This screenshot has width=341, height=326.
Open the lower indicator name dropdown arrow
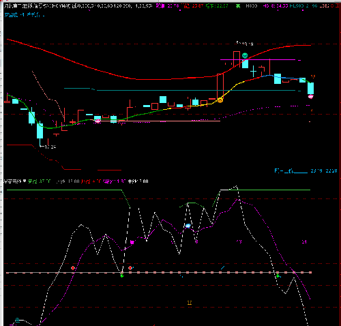click(25, 181)
